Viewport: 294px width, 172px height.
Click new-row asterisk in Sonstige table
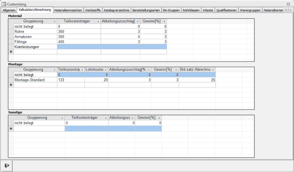click(x=11, y=129)
